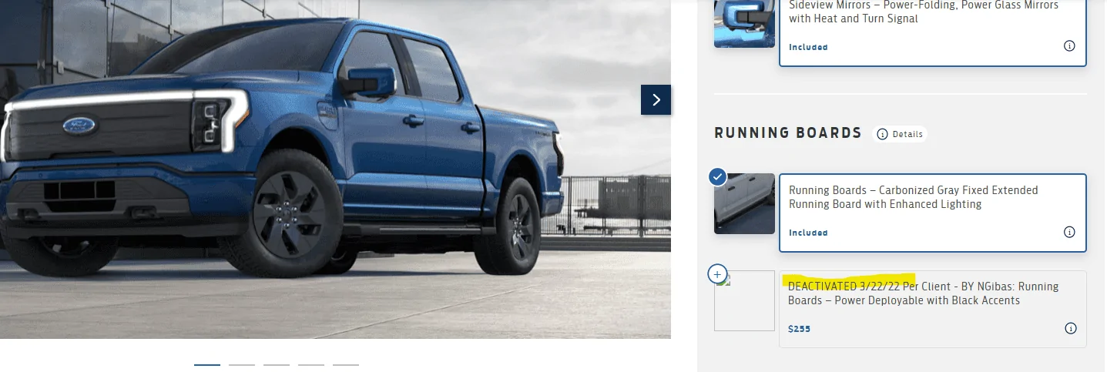Viewport: 1107px width, 372px height.
Task: Go to the first carousel slide indicator
Action: coord(207,364)
